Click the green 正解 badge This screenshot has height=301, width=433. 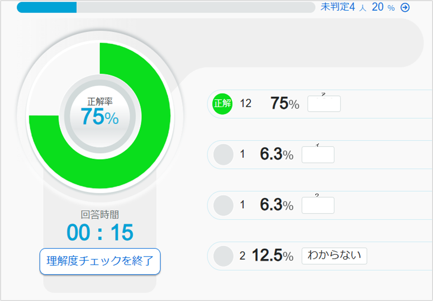tap(223, 104)
